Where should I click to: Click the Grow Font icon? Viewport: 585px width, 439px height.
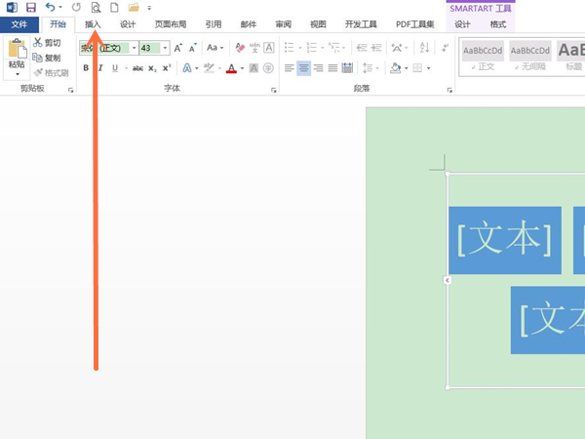point(177,47)
